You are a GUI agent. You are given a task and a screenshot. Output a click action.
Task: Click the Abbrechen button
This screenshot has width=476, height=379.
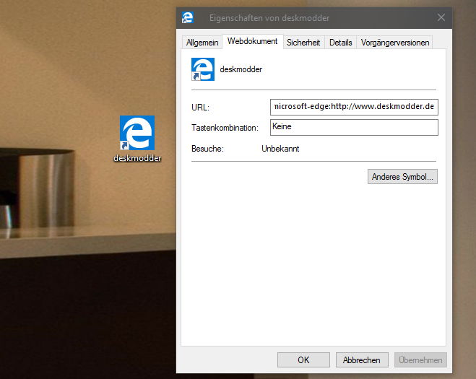362,360
